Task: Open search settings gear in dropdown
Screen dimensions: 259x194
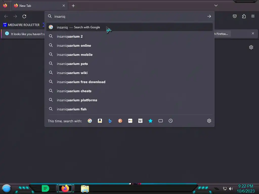Action: [x=209, y=121]
